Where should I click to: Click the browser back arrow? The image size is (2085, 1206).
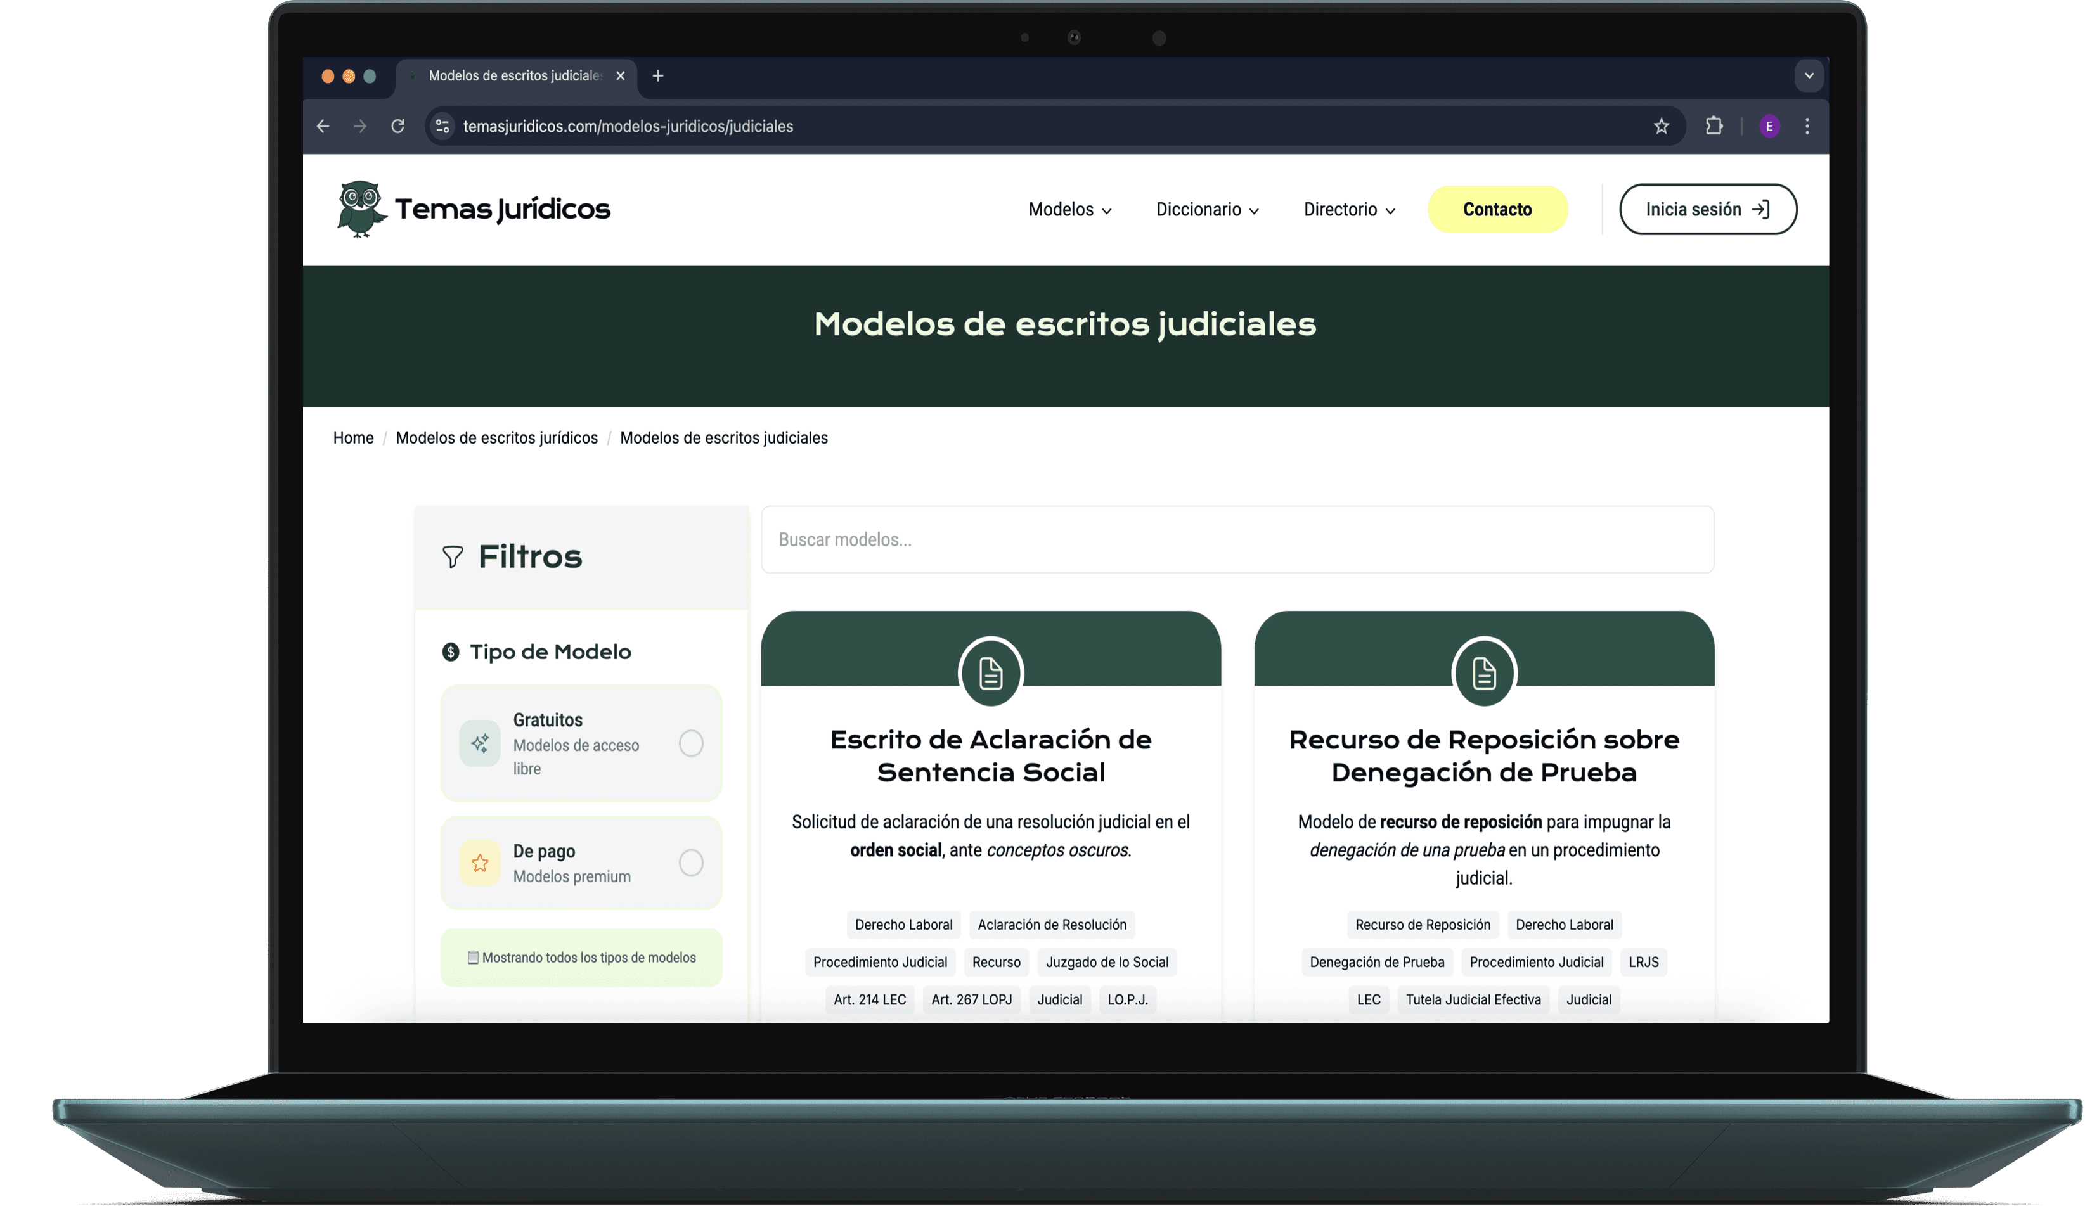tap(323, 127)
